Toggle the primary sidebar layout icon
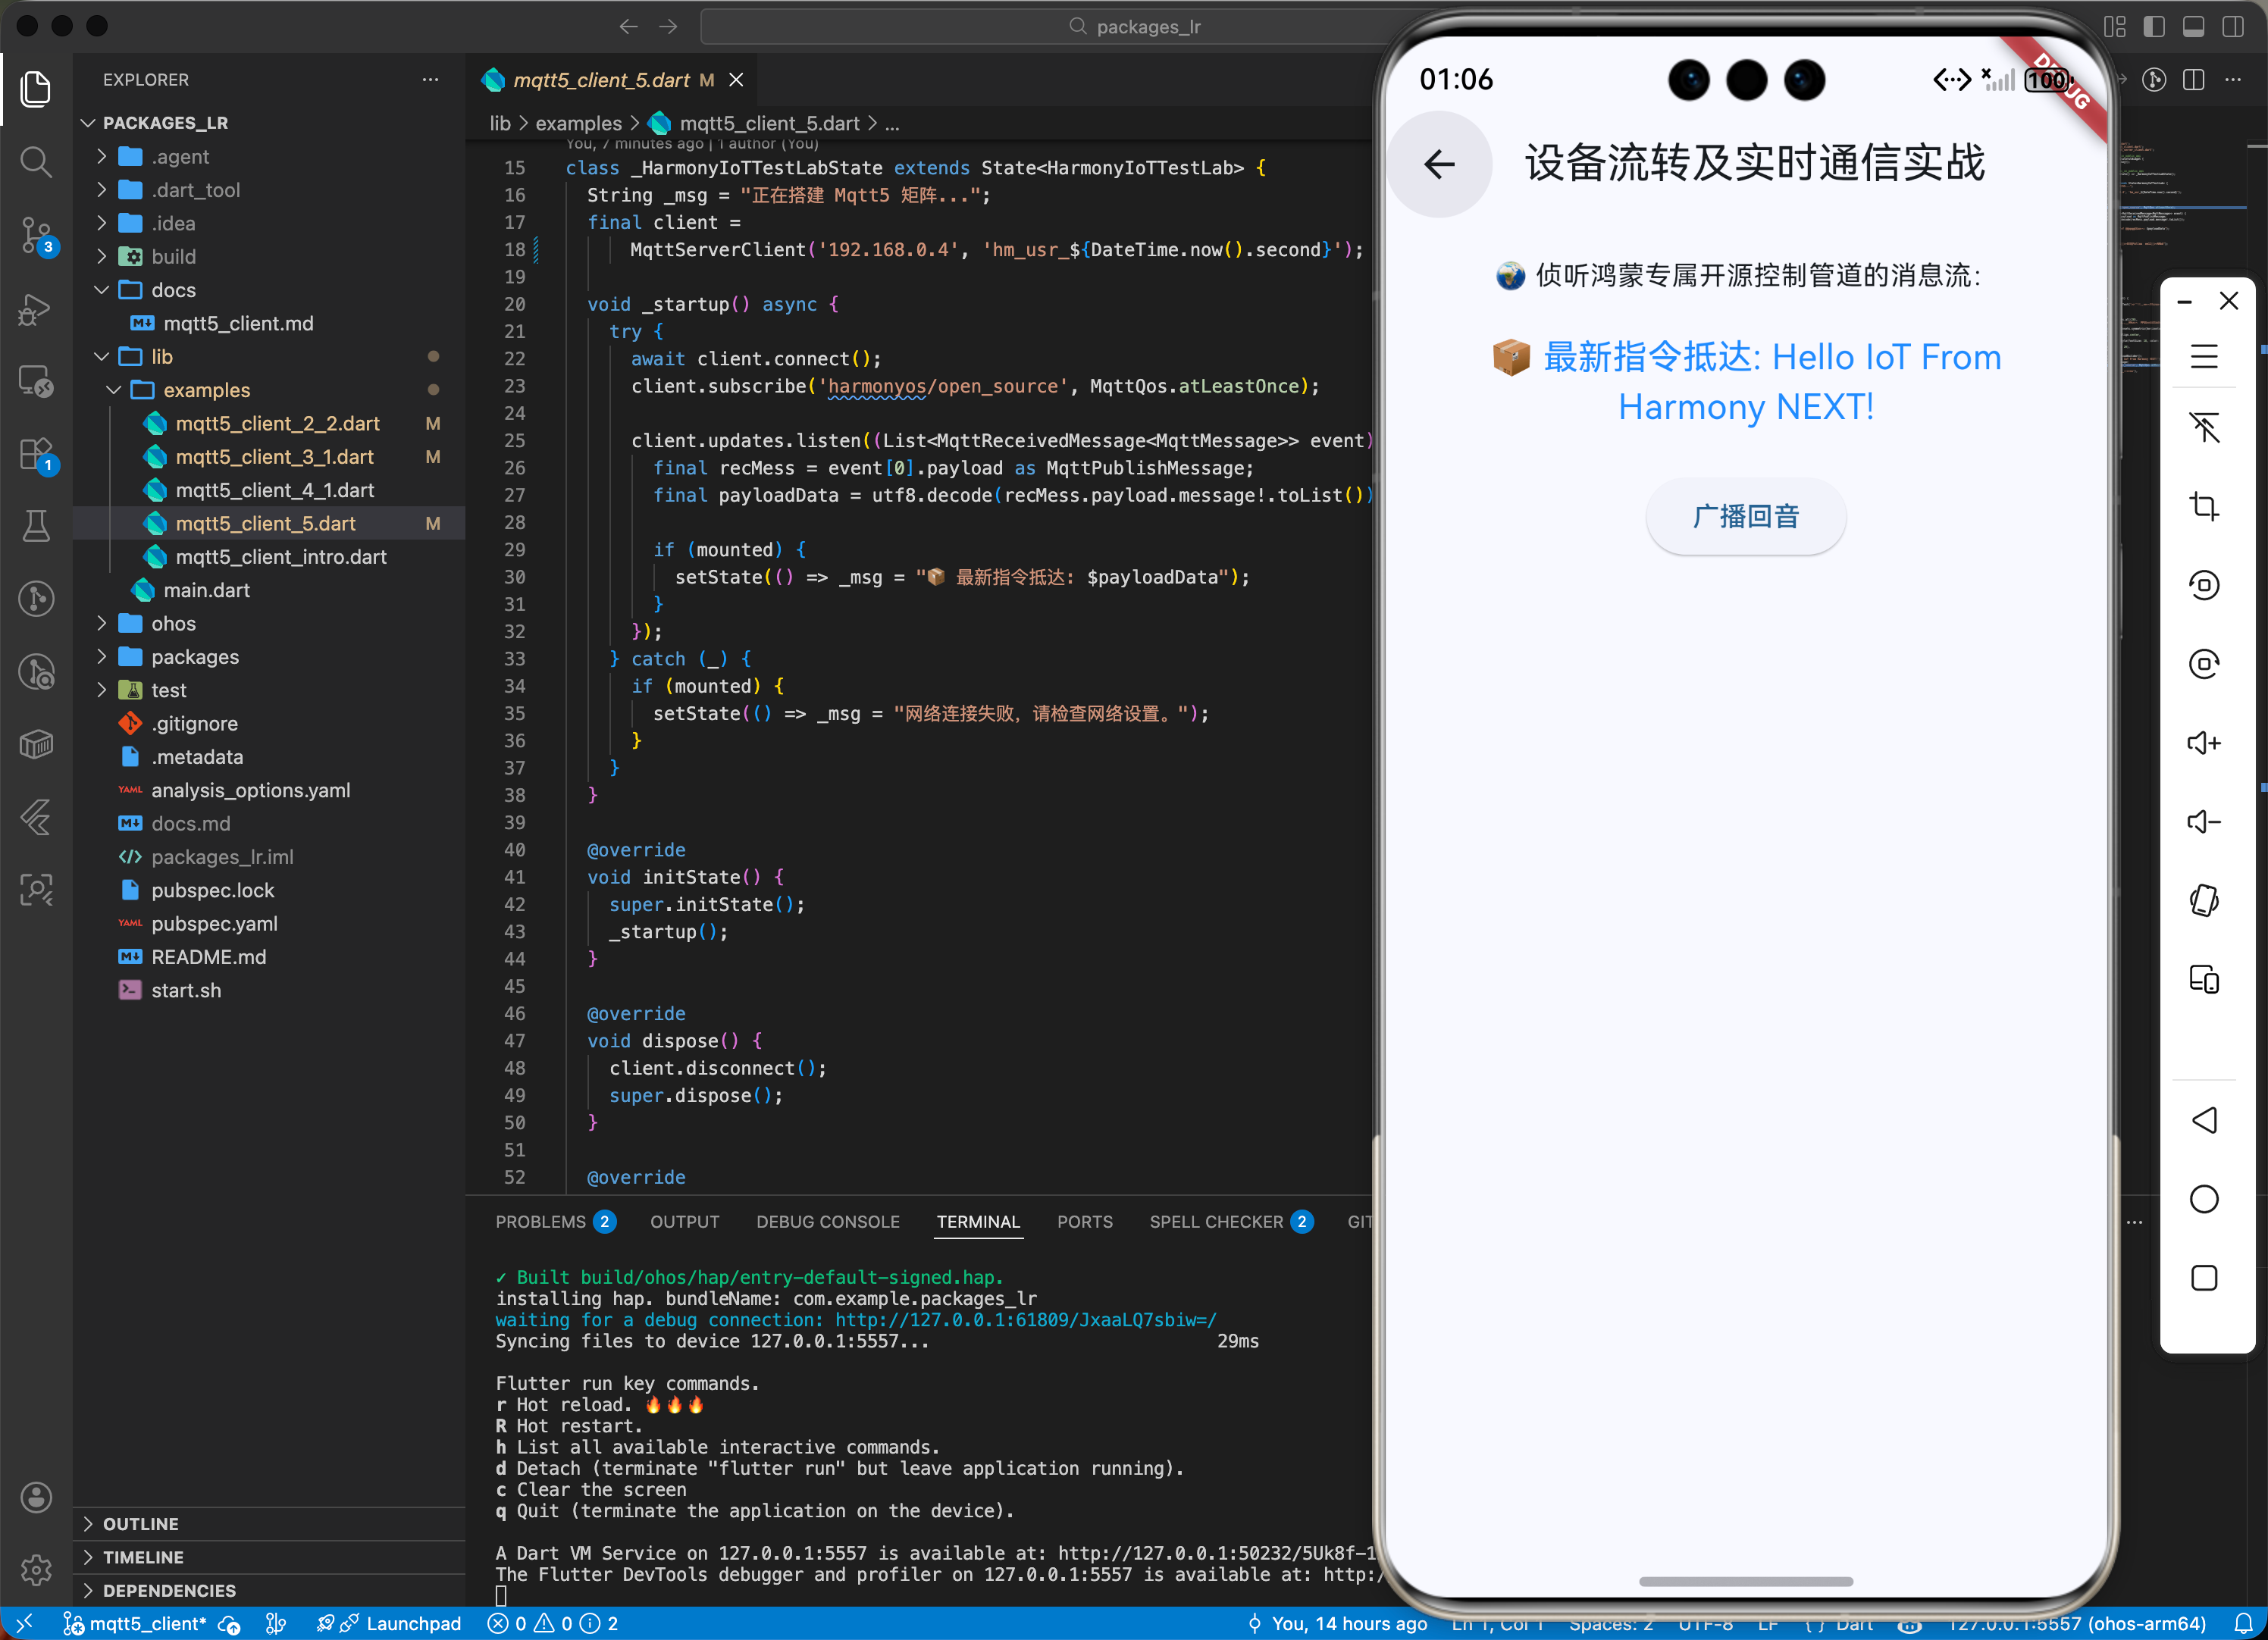This screenshot has width=2268, height=1640. tap(2153, 27)
